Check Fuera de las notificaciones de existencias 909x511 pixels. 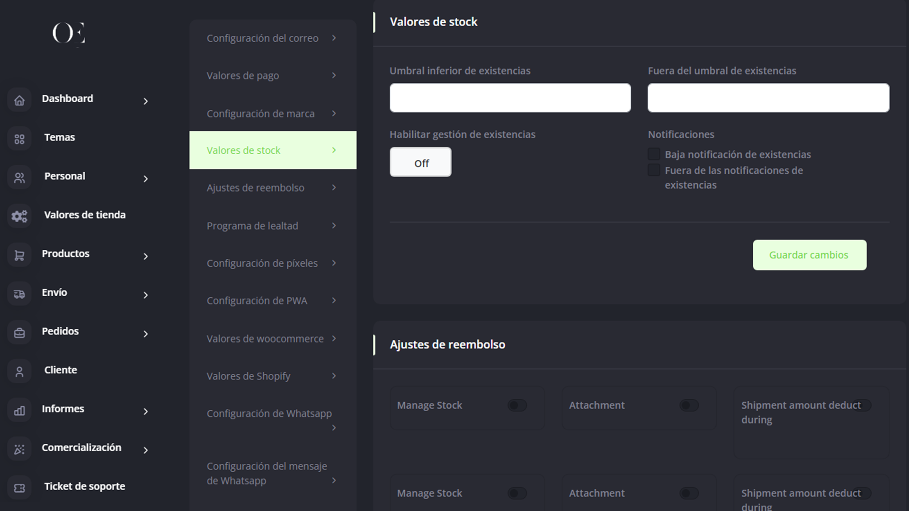point(654,170)
